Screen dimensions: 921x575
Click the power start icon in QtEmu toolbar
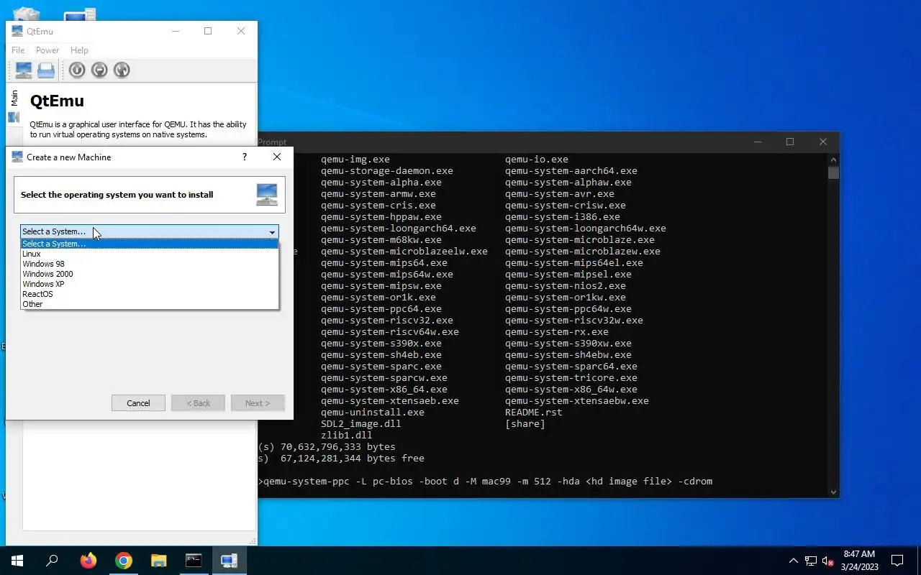click(x=77, y=70)
